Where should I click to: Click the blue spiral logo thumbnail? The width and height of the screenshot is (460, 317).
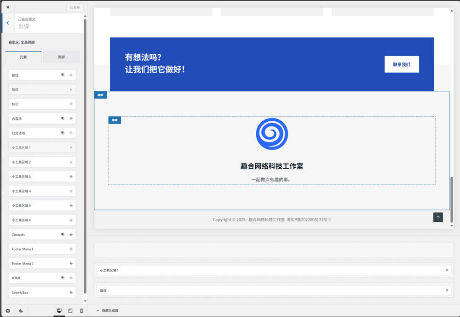272,134
